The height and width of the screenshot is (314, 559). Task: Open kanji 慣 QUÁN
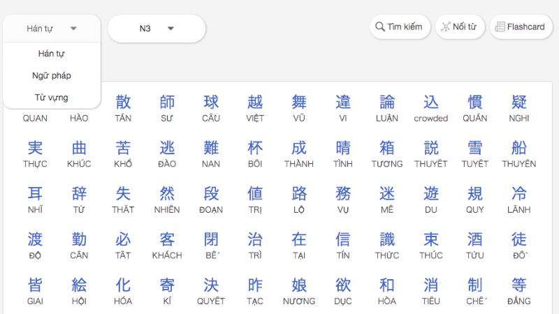click(475, 108)
